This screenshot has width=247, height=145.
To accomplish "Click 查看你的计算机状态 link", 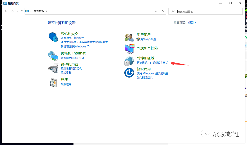I will click(x=73, y=38).
